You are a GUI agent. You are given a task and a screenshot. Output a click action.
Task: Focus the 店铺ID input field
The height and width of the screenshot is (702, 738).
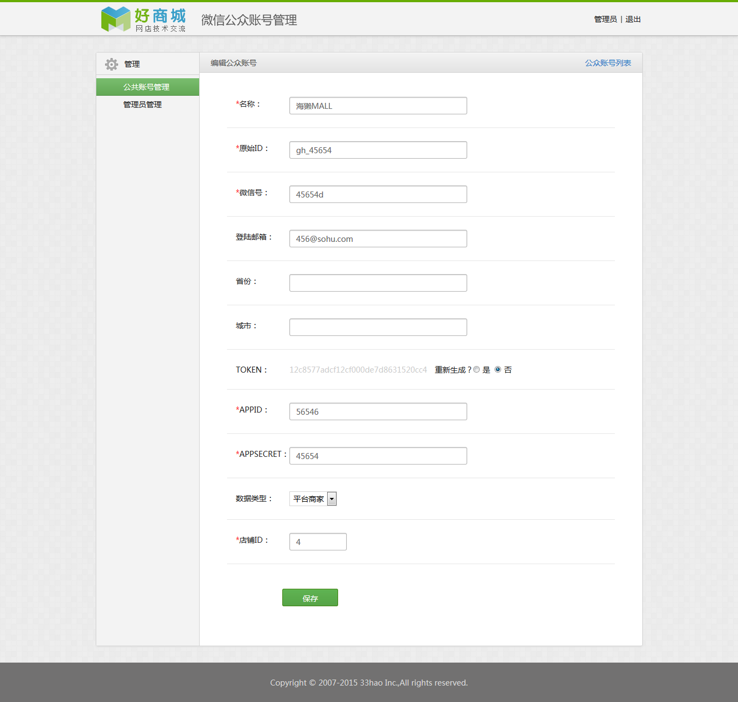click(318, 542)
